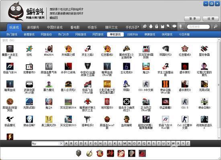The width and height of the screenshot is (221, 160).
Task: Select the 今日开服 sub-category
Action: pyautogui.click(x=184, y=34)
